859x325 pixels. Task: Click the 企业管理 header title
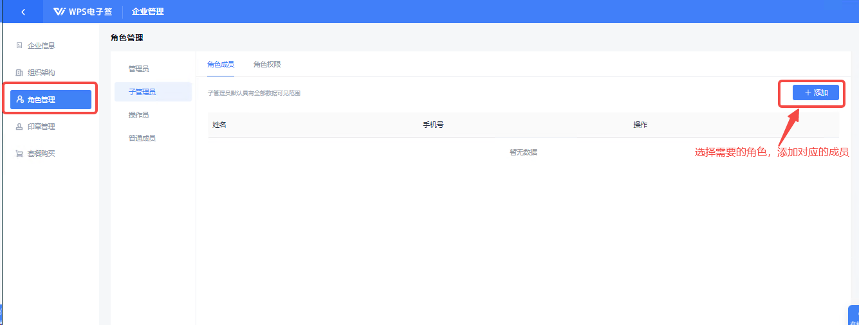click(x=148, y=12)
